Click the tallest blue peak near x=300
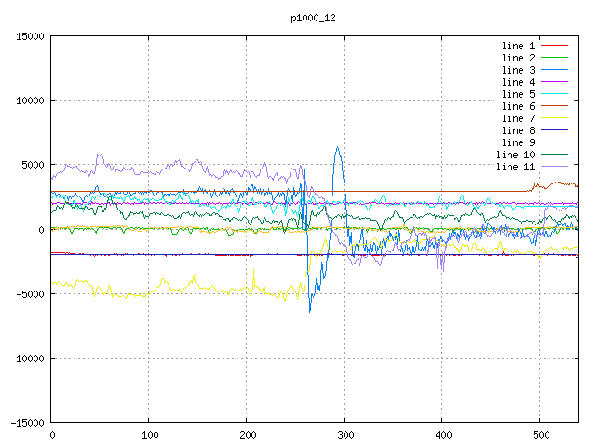This screenshot has height=447, width=596. 337,147
